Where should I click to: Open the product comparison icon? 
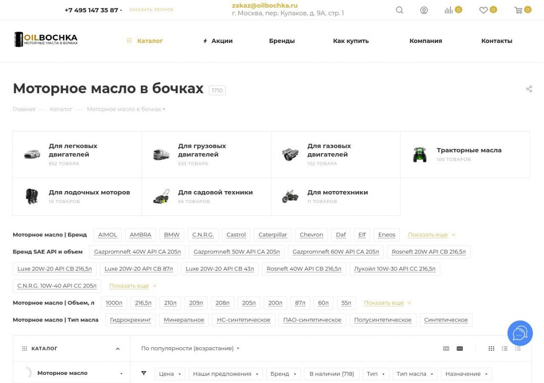449,10
